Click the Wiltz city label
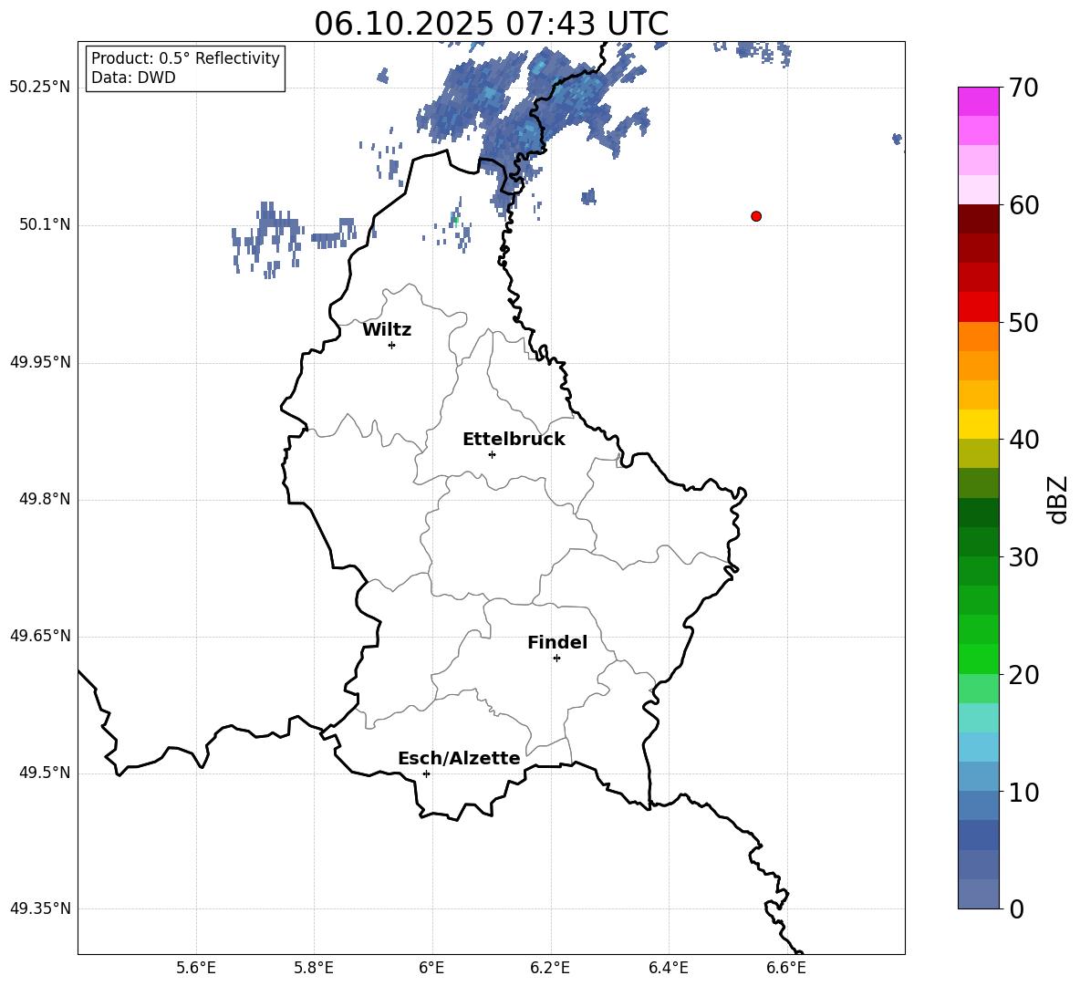This screenshot has height=986, width=1080. click(x=387, y=330)
